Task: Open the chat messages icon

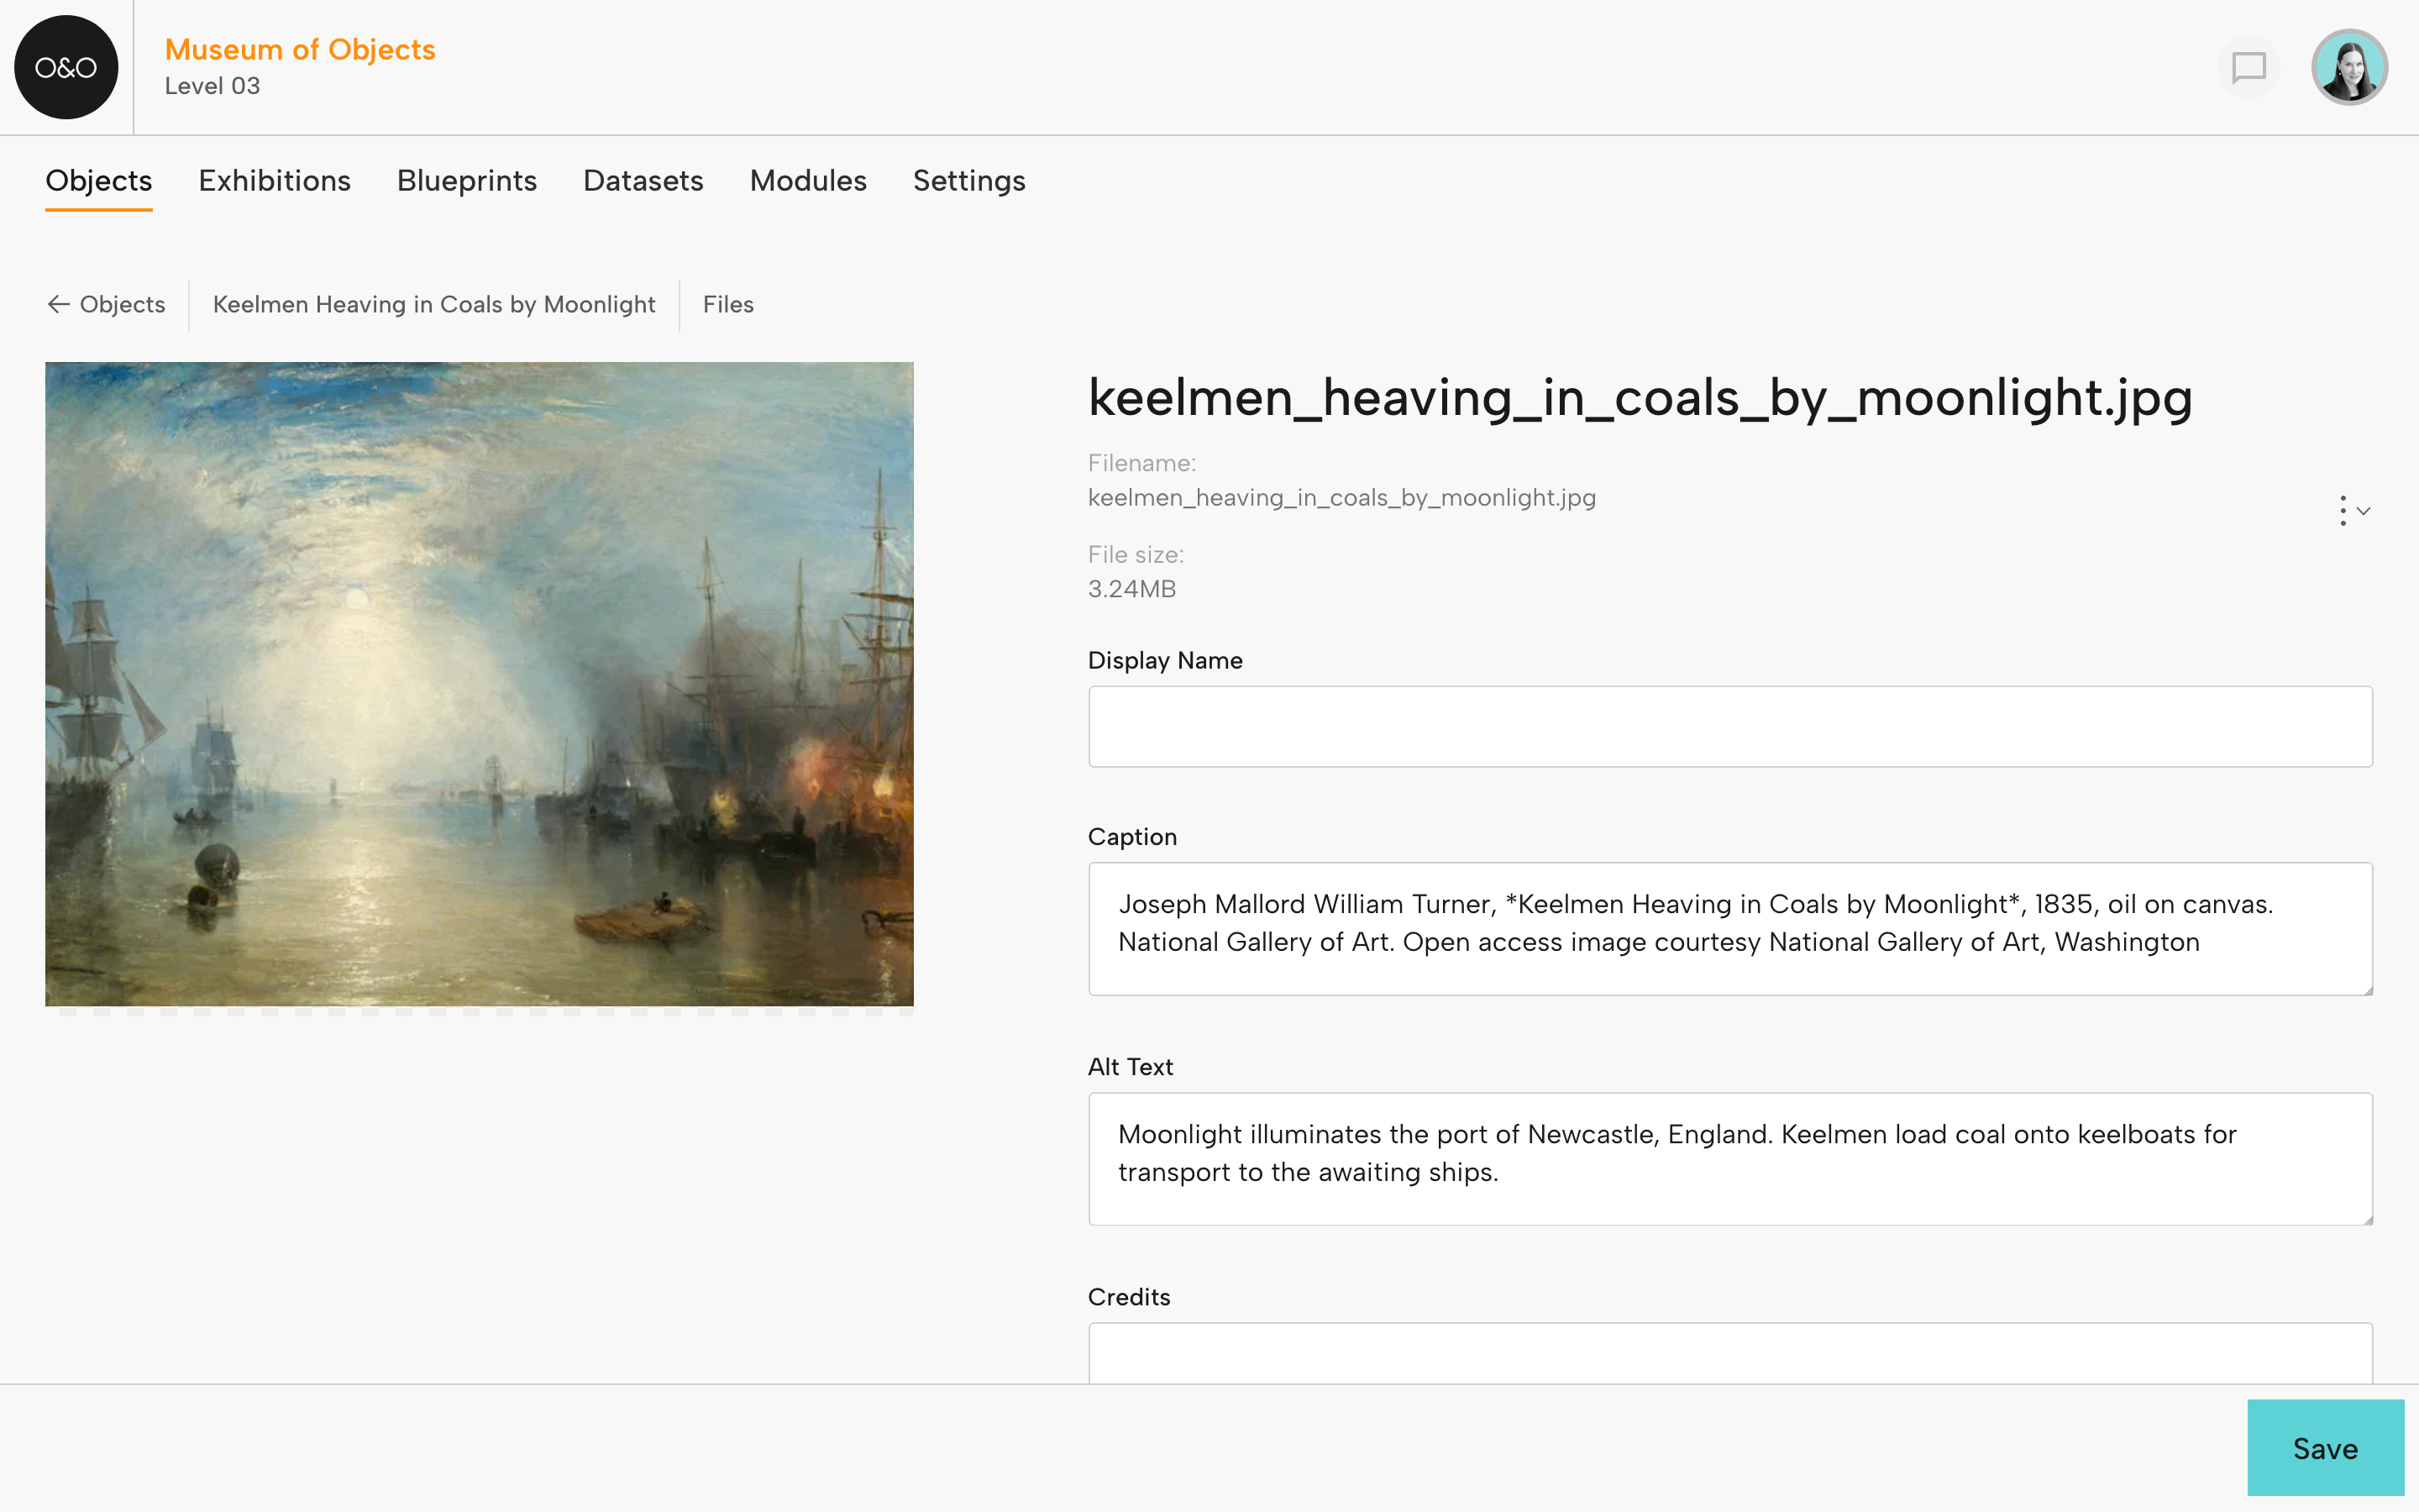Action: [x=2249, y=68]
